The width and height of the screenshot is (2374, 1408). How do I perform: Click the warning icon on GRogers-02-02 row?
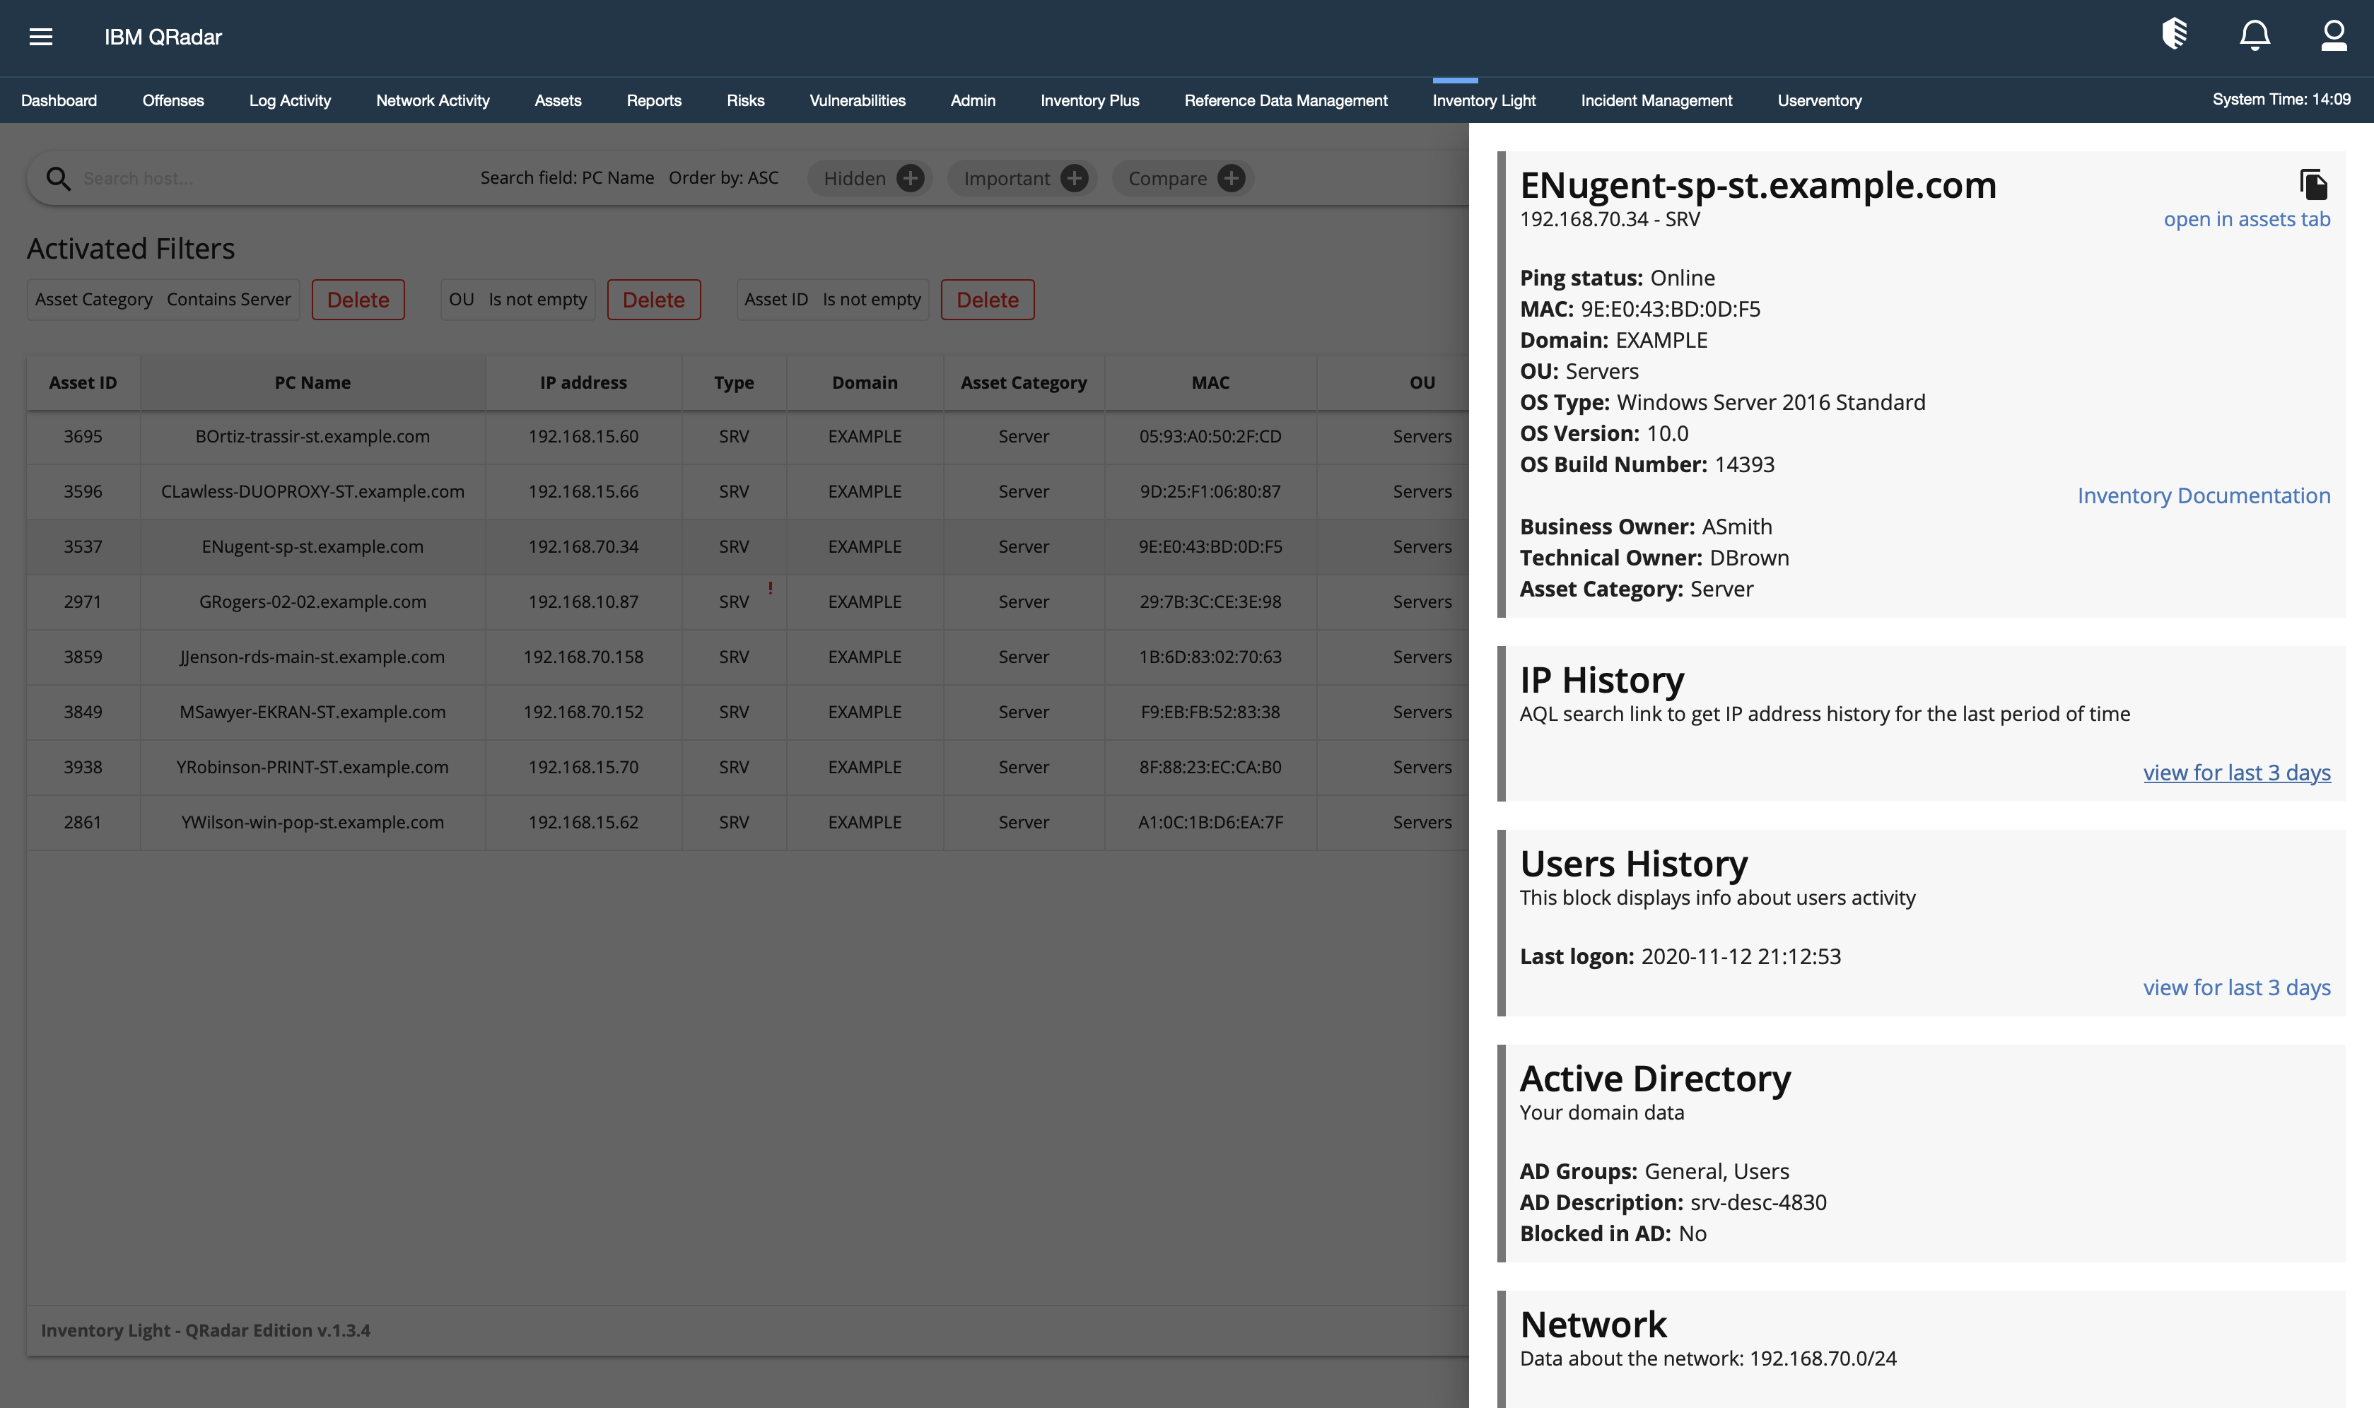click(769, 588)
